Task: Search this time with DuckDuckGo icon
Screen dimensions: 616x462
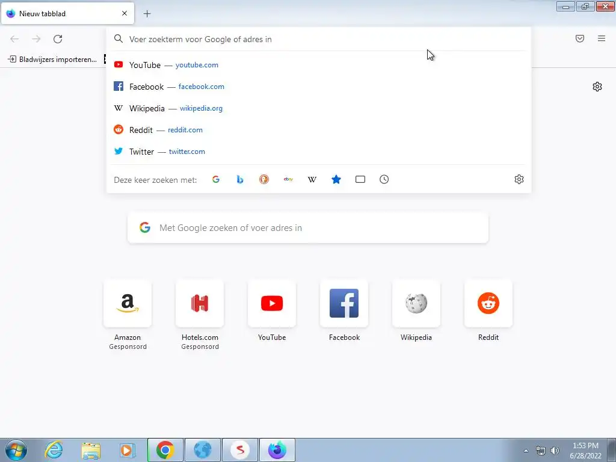Action: pyautogui.click(x=264, y=179)
